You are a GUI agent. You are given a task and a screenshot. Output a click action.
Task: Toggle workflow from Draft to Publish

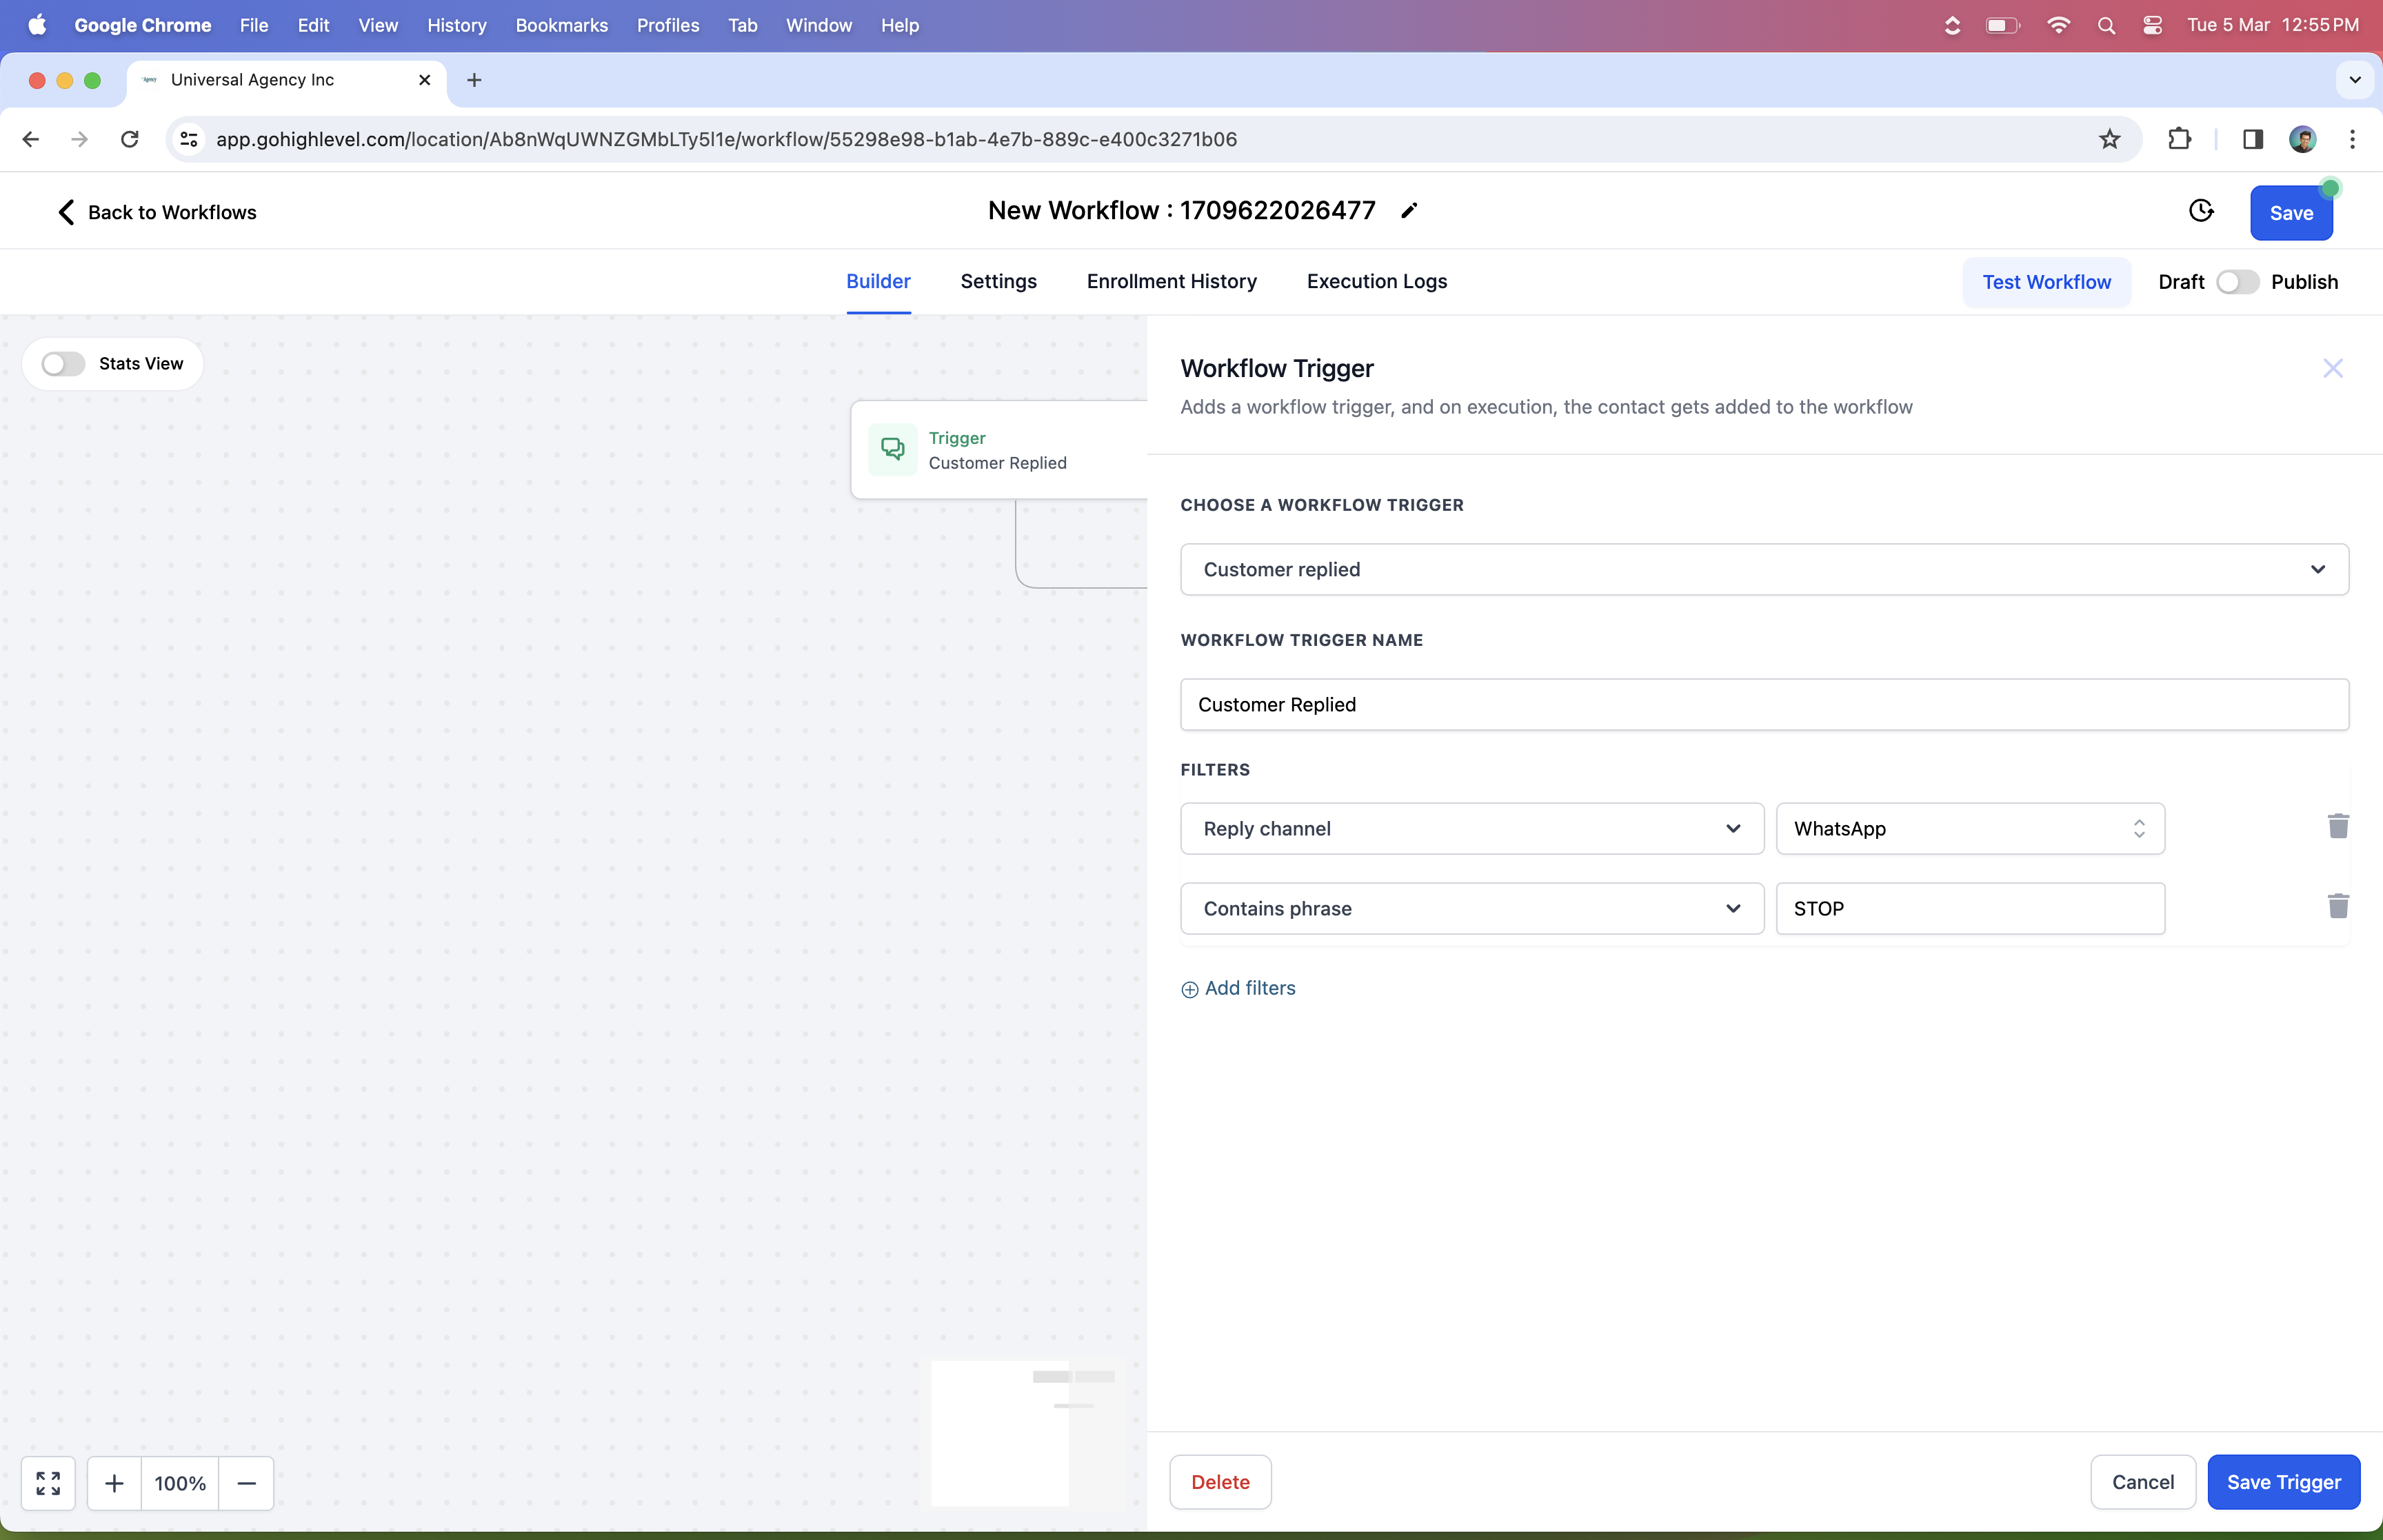pos(2237,282)
